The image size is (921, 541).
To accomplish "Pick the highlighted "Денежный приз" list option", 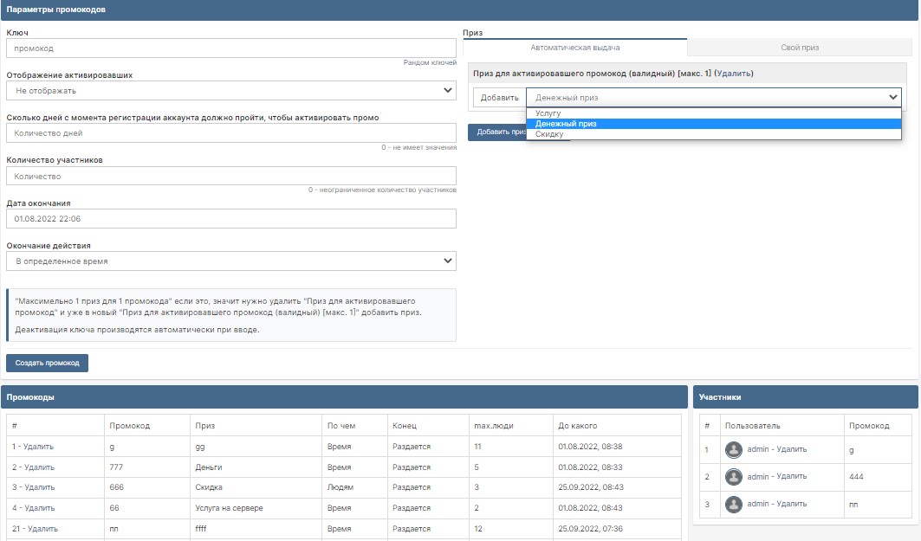I will pos(566,124).
